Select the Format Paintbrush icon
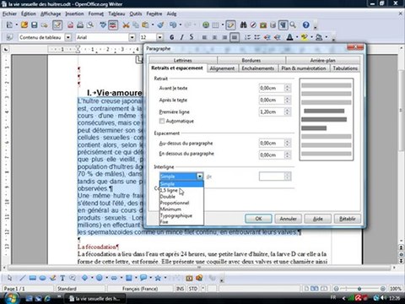This screenshot has height=304, width=405. [x=160, y=24]
